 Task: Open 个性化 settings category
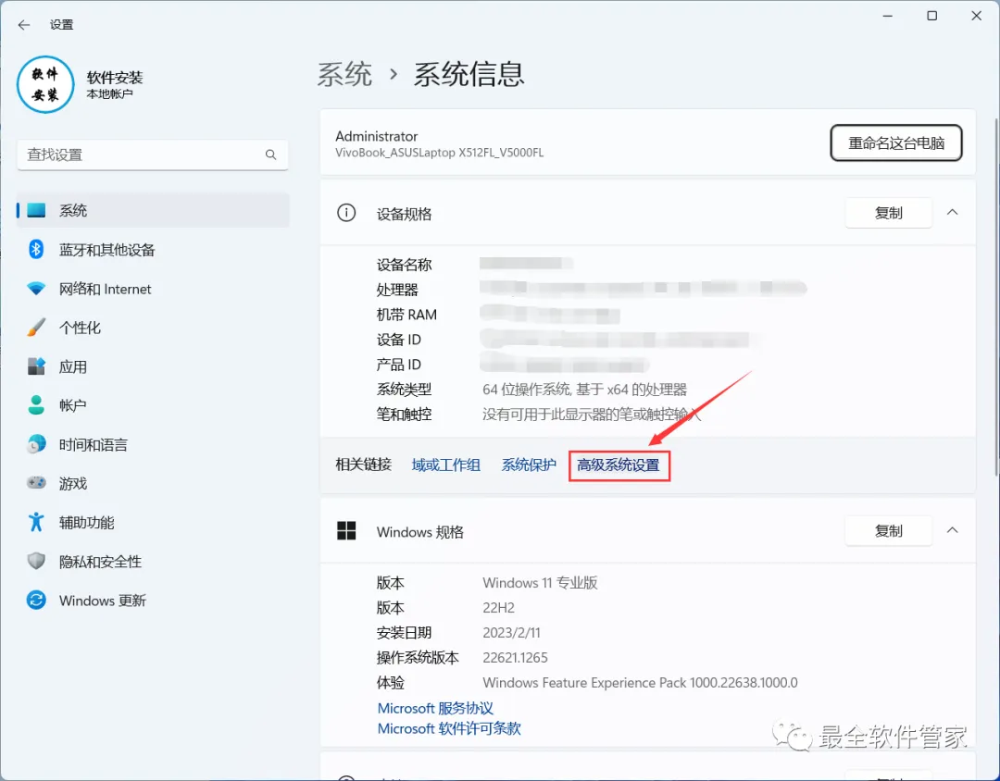(x=153, y=328)
